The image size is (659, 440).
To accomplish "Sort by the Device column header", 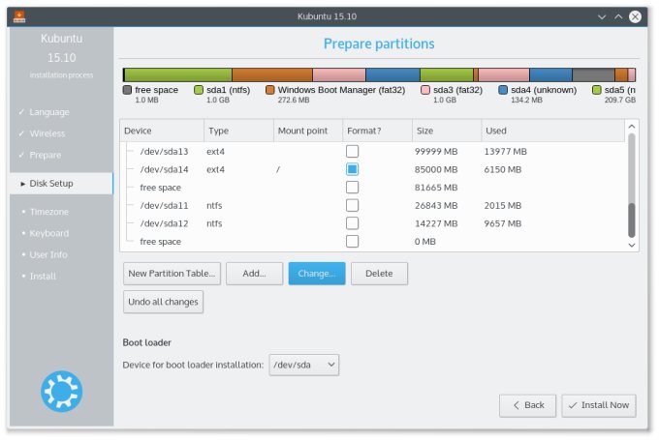I will (162, 131).
